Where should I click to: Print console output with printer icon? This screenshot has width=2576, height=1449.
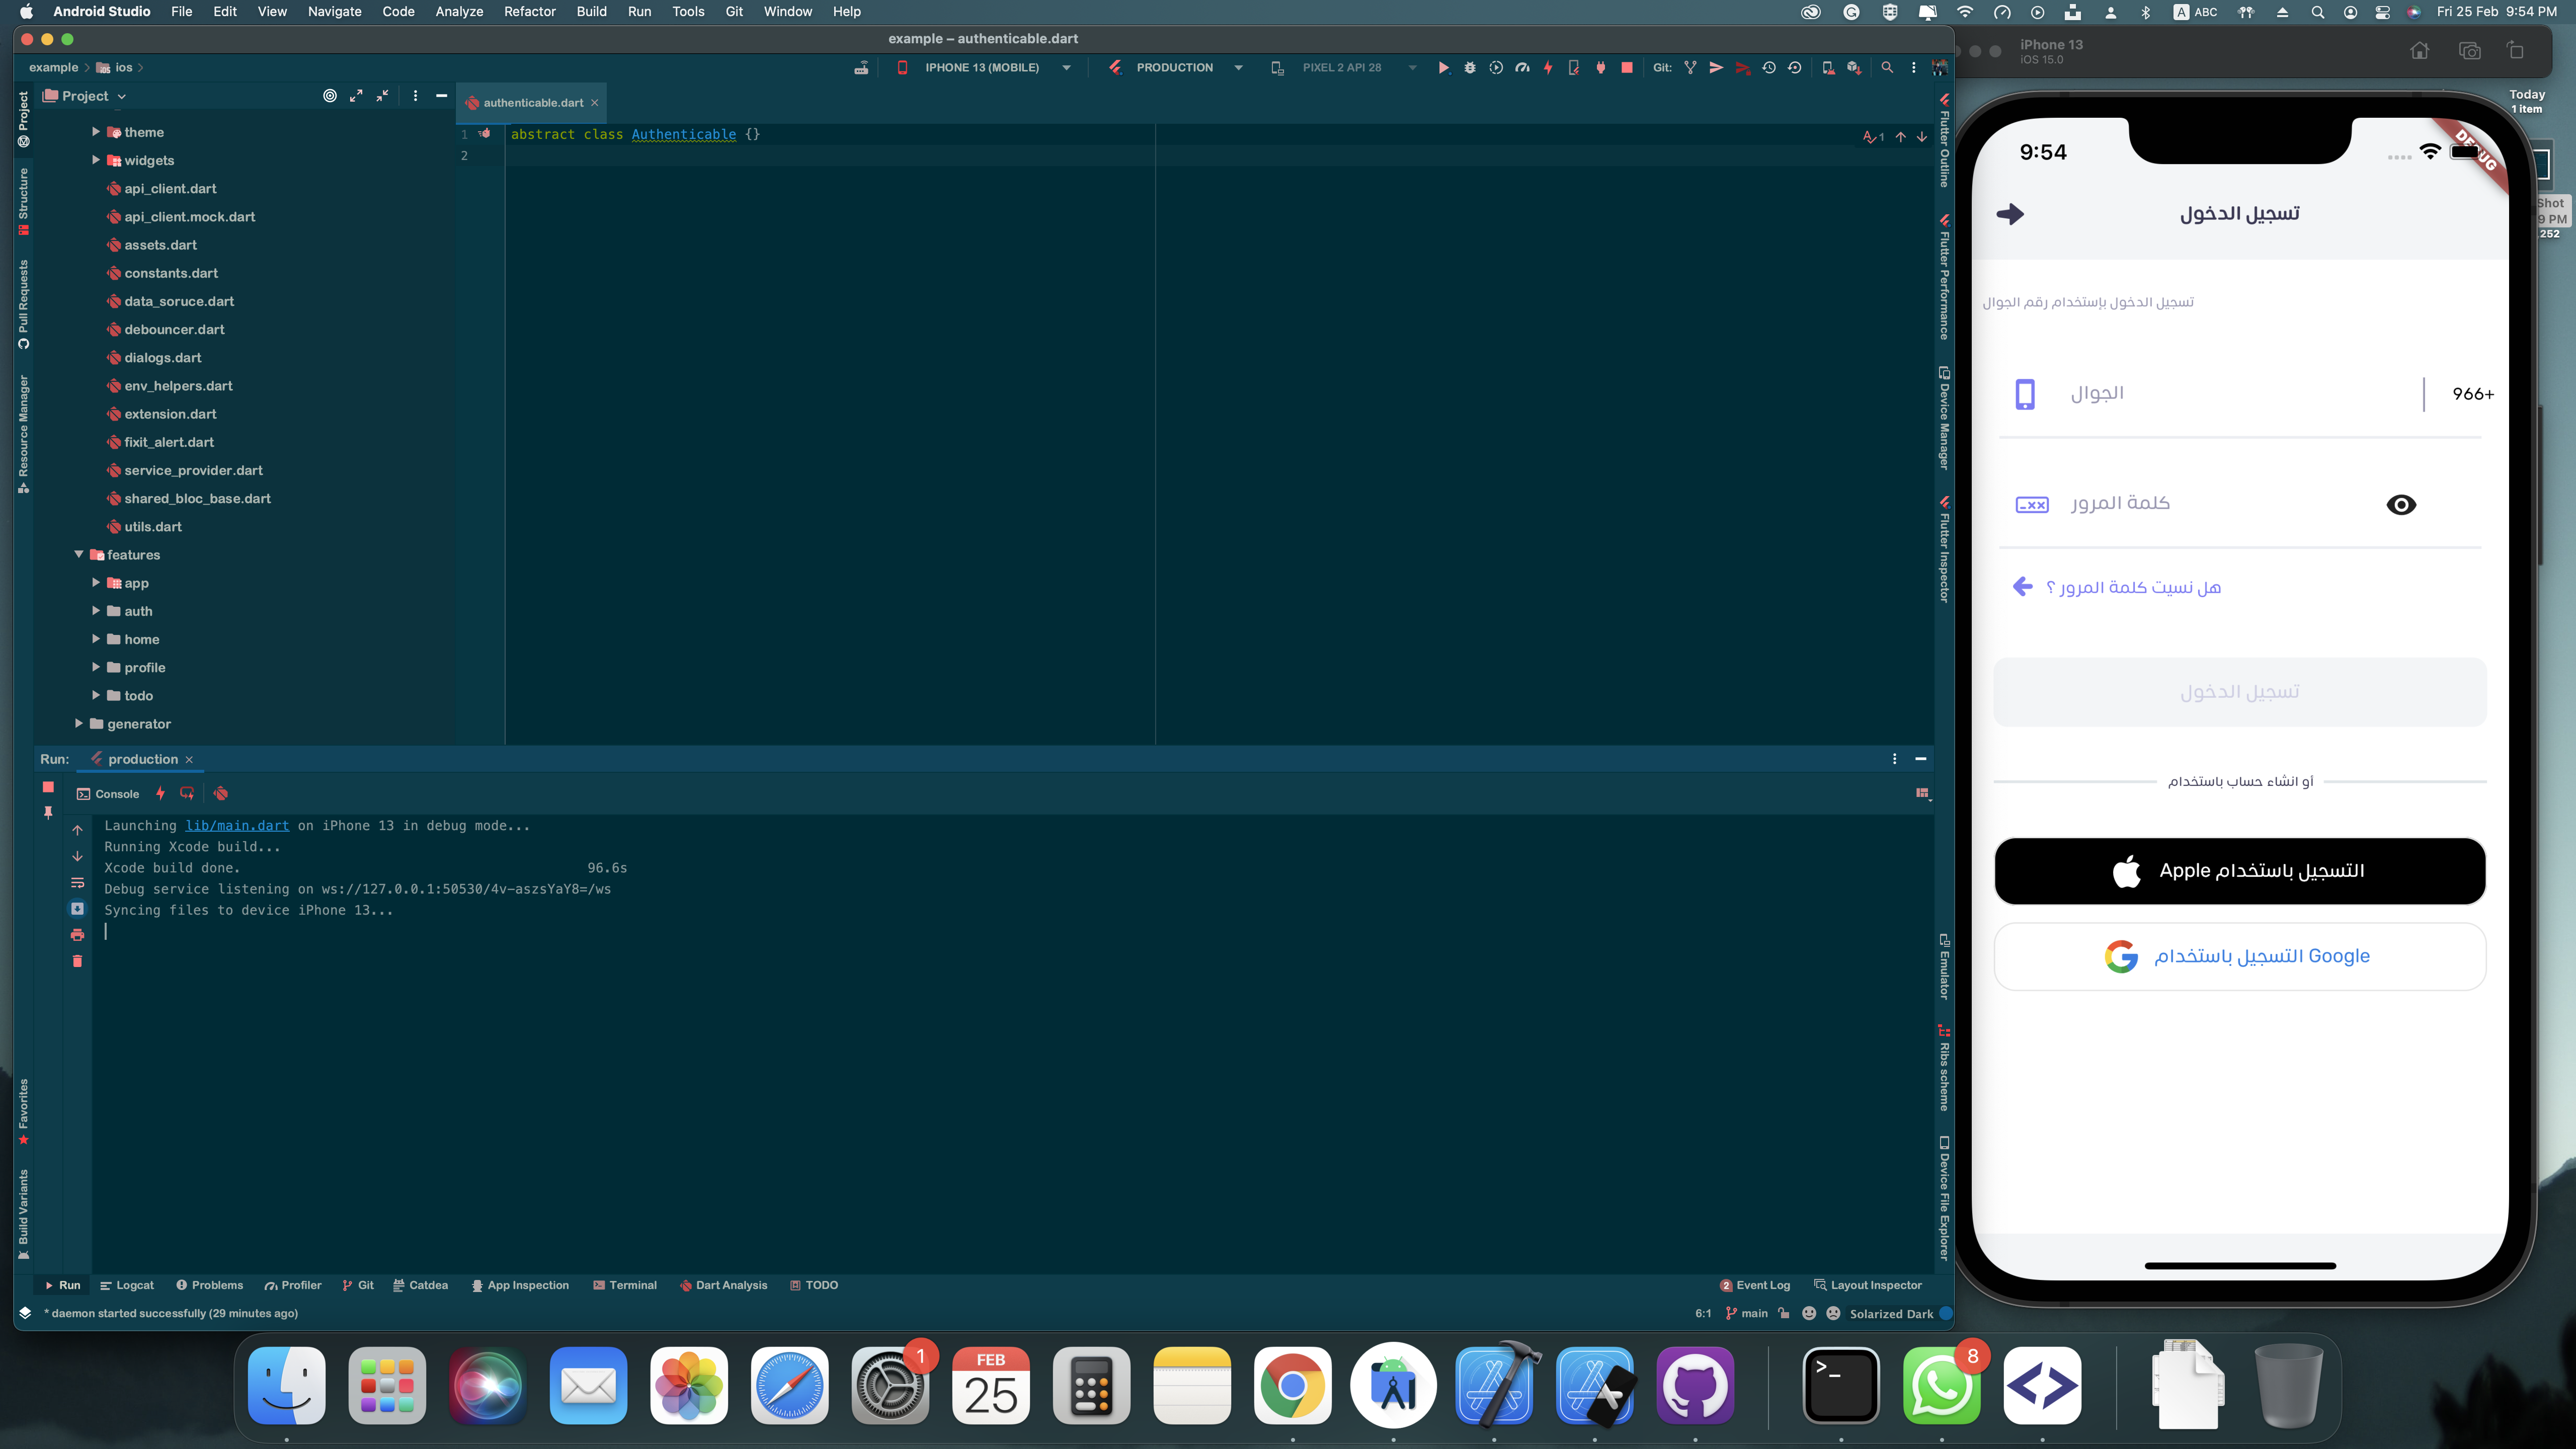click(77, 935)
